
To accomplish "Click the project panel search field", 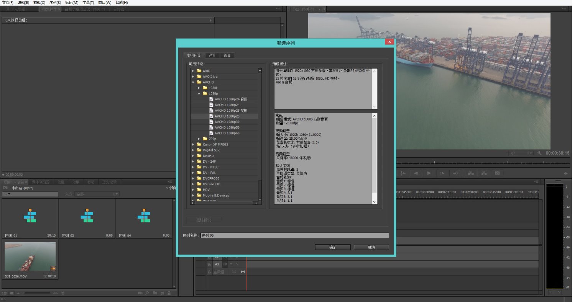I will pyautogui.click(x=30, y=194).
